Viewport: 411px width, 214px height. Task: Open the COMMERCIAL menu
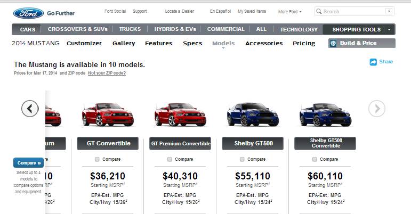coord(225,29)
